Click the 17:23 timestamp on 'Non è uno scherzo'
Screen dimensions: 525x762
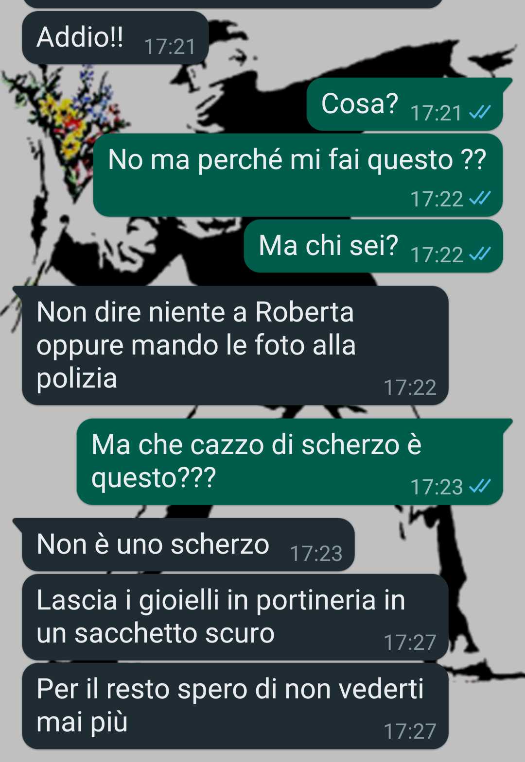(316, 554)
